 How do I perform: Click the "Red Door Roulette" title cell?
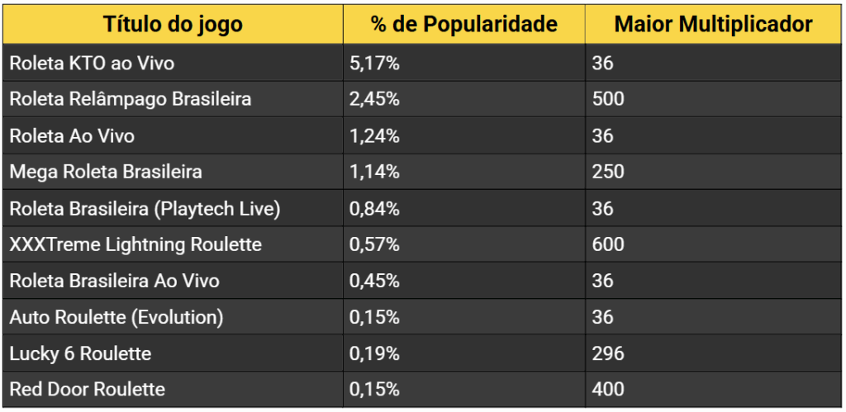pos(88,389)
